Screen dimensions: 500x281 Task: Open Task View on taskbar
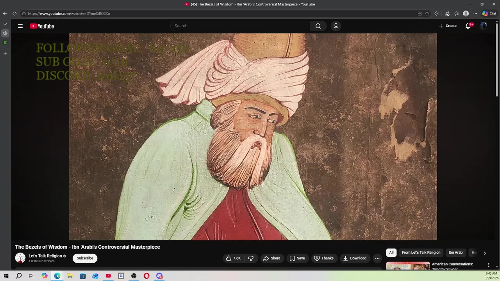(31, 276)
